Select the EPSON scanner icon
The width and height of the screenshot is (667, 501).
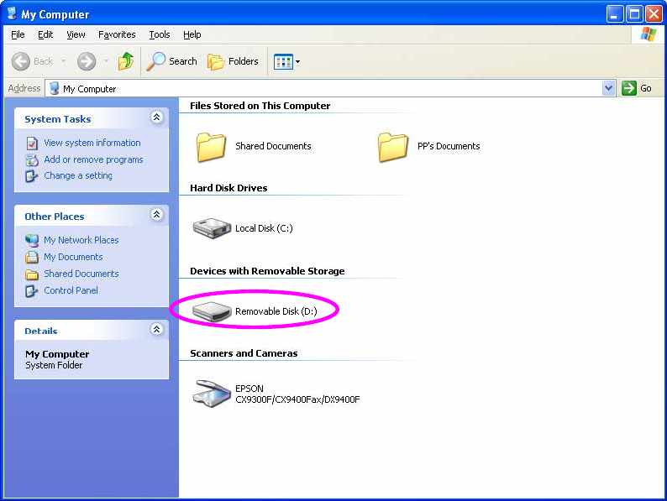pos(212,394)
